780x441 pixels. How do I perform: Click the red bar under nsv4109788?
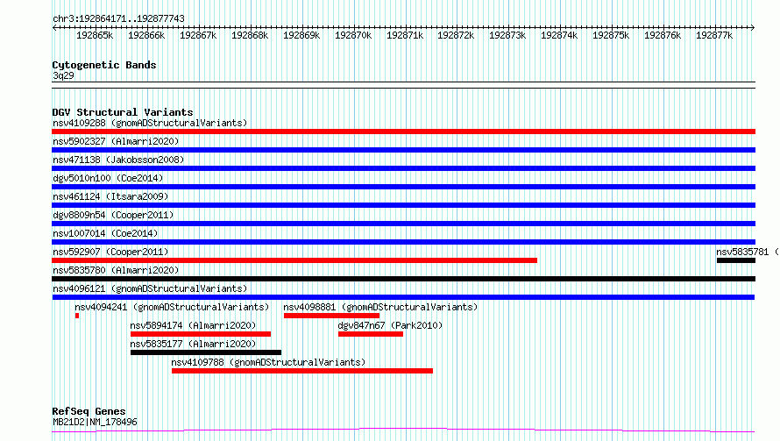pyautogui.click(x=302, y=371)
